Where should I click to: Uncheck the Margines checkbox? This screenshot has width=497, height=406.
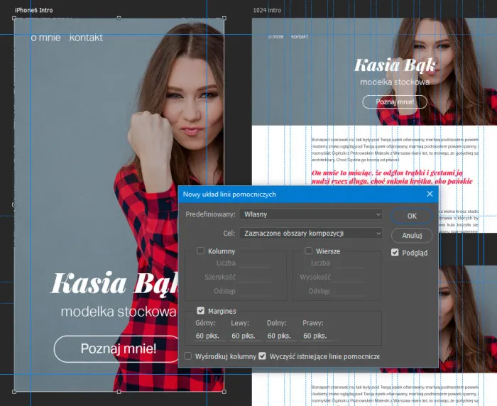pyautogui.click(x=201, y=311)
